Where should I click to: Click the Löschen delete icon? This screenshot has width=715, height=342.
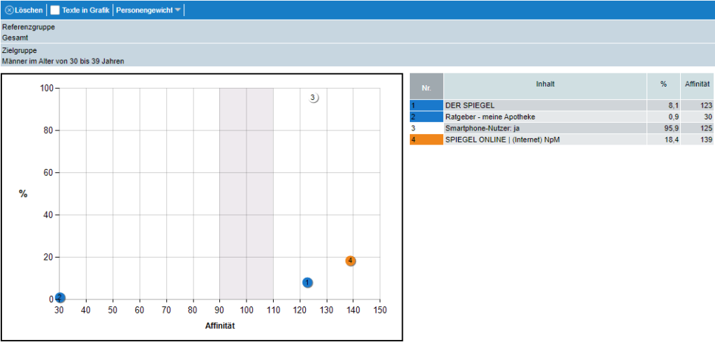pyautogui.click(x=9, y=10)
